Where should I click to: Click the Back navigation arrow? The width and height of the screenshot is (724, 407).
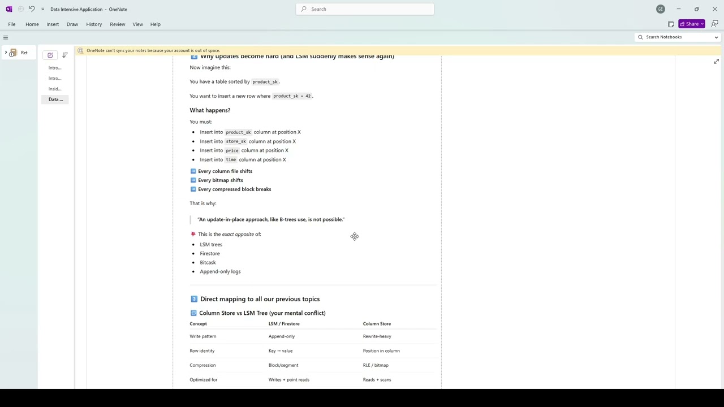pos(21,9)
